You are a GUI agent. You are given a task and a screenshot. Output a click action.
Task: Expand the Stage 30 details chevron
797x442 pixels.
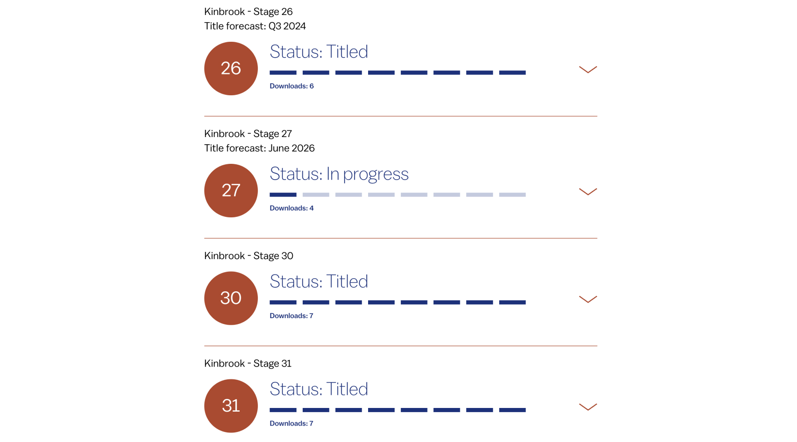tap(588, 299)
